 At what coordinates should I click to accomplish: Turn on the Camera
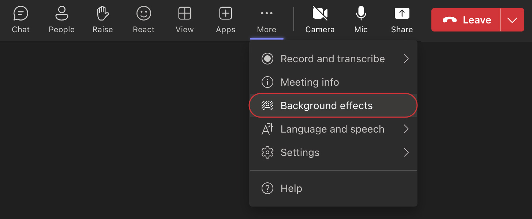[320, 18]
